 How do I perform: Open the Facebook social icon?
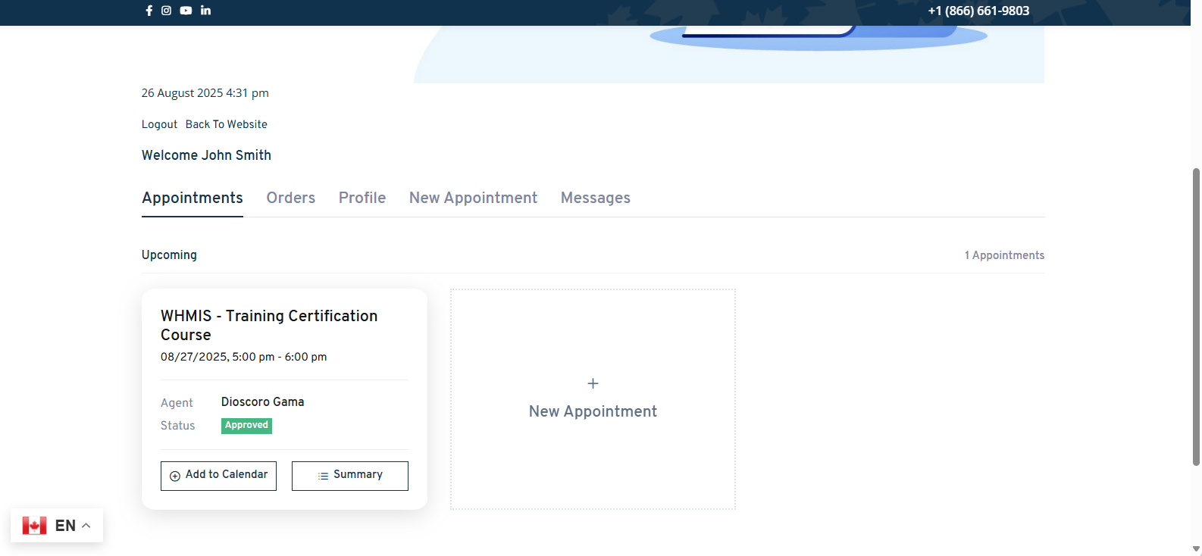[149, 11]
